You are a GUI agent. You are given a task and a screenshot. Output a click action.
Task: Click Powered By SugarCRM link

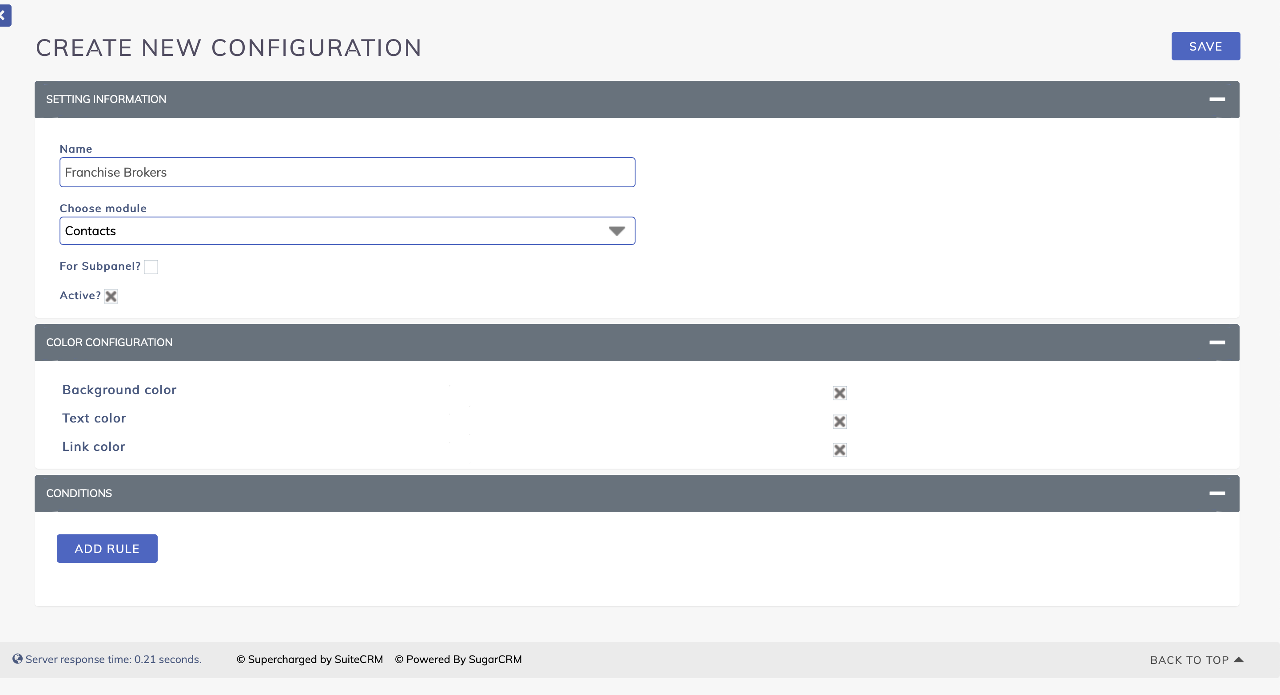pyautogui.click(x=458, y=659)
